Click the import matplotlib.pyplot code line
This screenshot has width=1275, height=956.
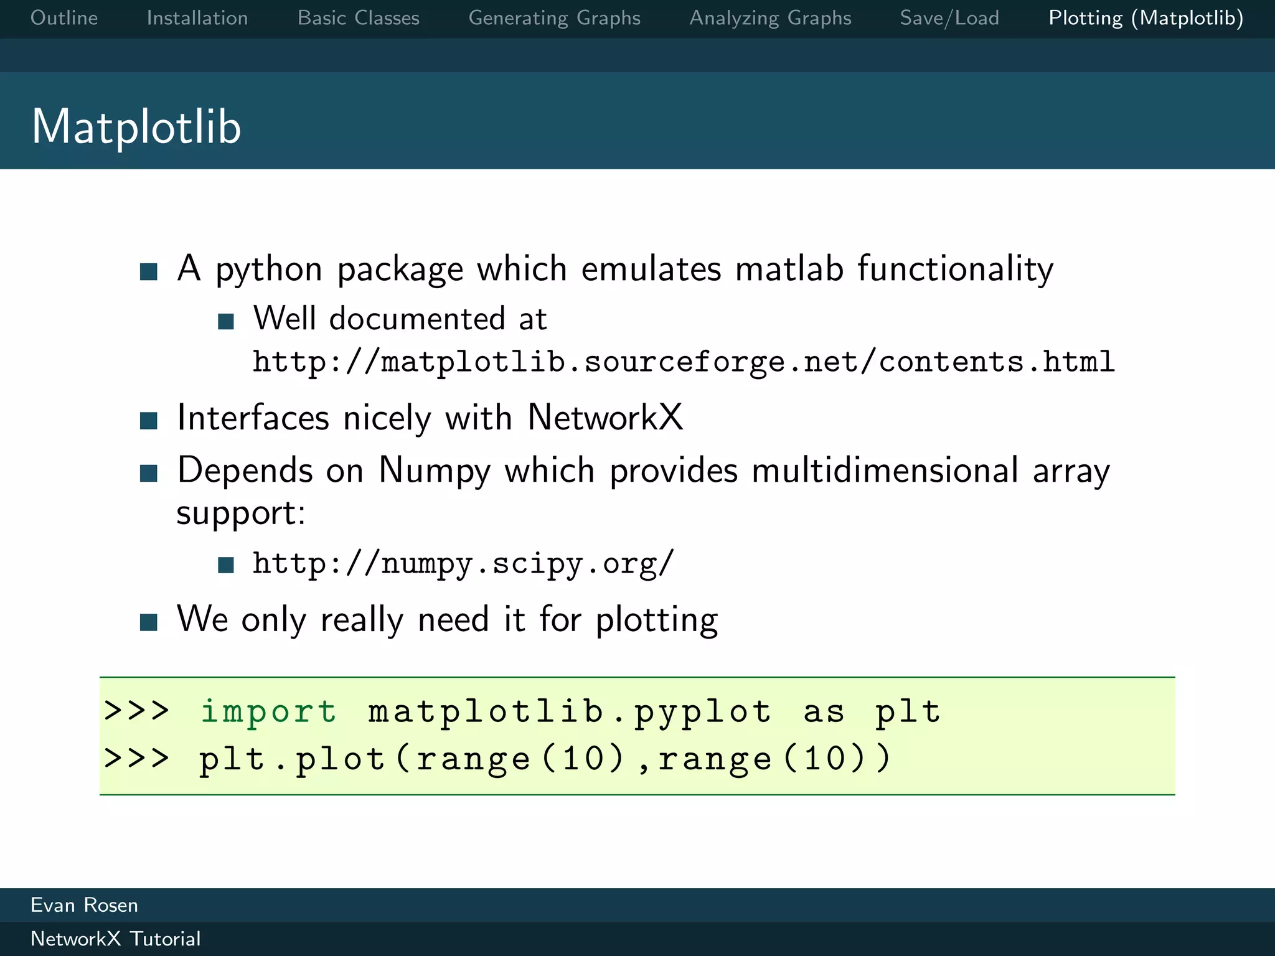pyautogui.click(x=522, y=711)
